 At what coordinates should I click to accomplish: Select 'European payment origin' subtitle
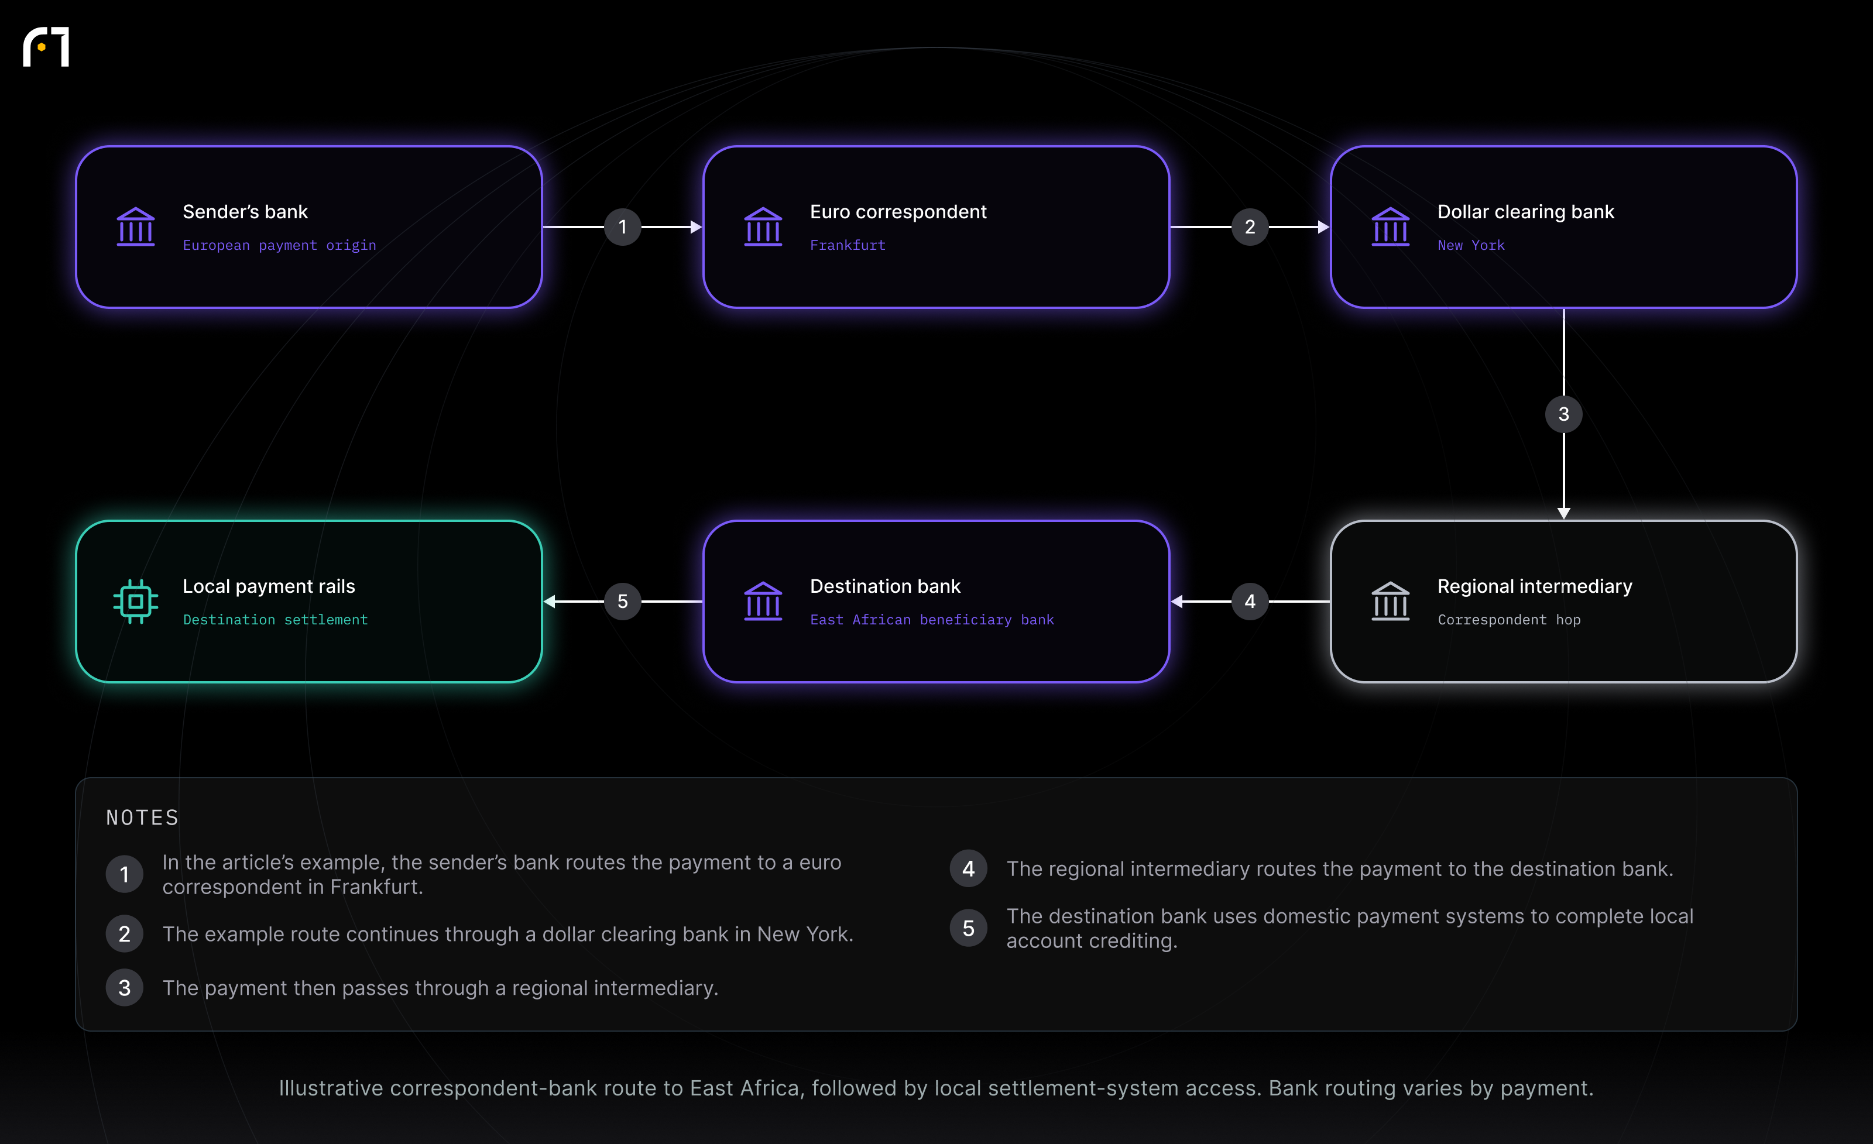tap(279, 246)
